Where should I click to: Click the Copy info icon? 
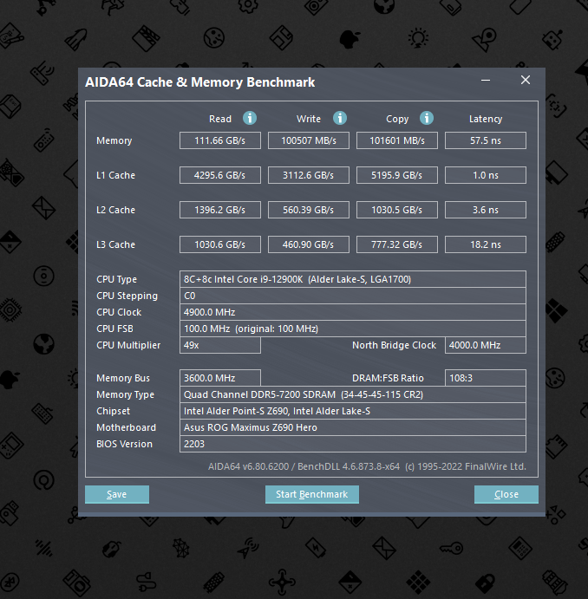[427, 118]
